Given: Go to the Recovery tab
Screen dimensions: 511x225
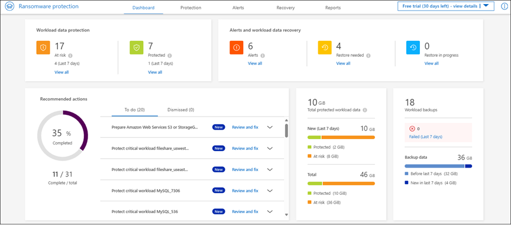Looking at the screenshot, I should [x=286, y=8].
